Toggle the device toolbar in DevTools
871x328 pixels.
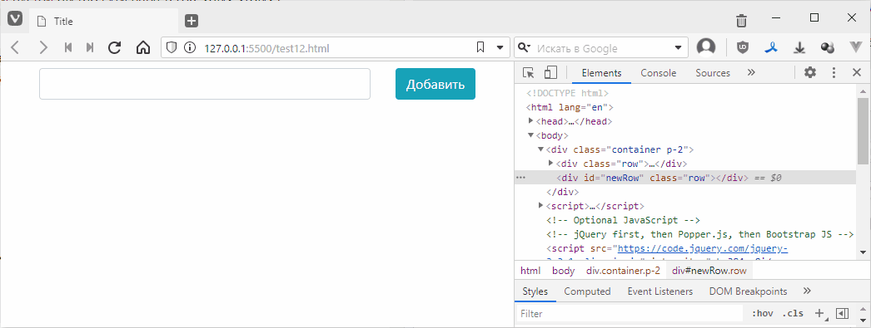click(x=550, y=72)
